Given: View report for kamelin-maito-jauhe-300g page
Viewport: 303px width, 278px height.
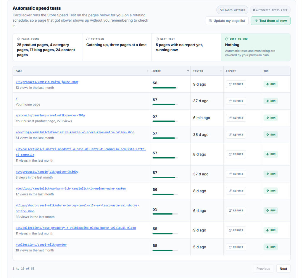Looking at the screenshot, I should 236,84.
